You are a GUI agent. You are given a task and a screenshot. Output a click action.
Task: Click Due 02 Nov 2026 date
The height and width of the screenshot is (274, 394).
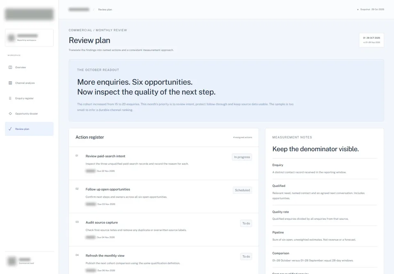106,171
